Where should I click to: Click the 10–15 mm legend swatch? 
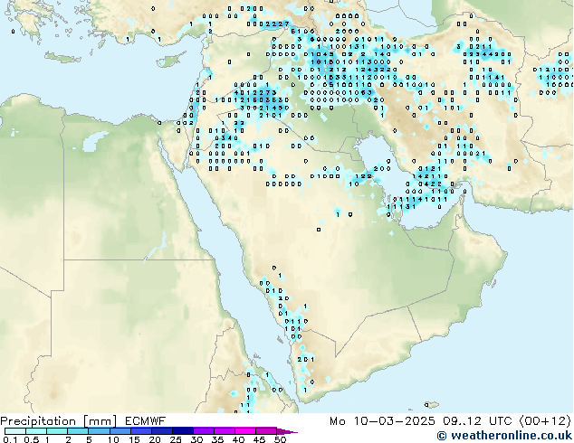coord(120,431)
